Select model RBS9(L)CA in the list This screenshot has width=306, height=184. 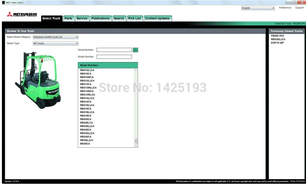click(x=87, y=140)
